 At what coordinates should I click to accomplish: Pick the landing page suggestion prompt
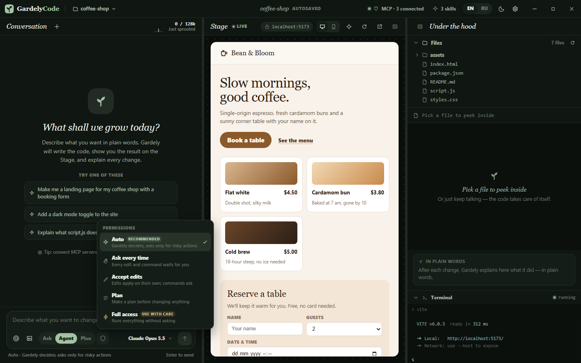[101, 193]
